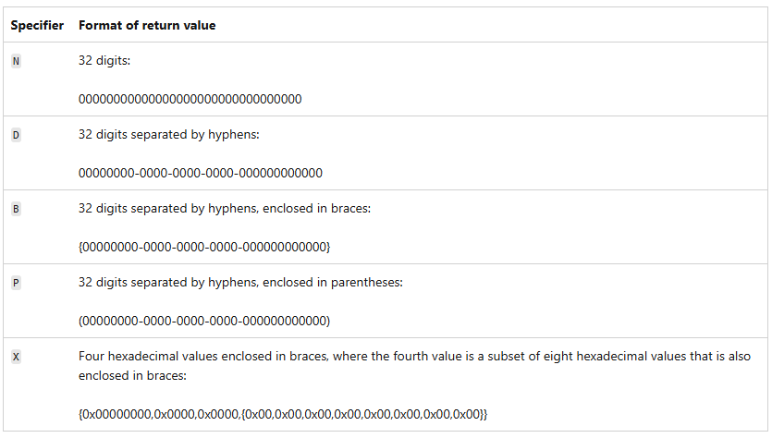Click the '32 digits' start of the P description
The height and width of the screenshot is (438, 772).
point(105,283)
